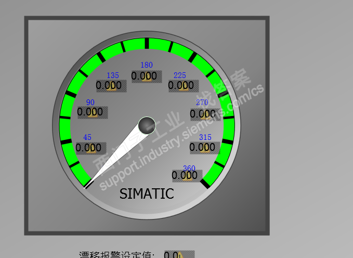Viewport: 353px width, 258px height.
Task: Click the blue 45 label
Action: click(87, 137)
